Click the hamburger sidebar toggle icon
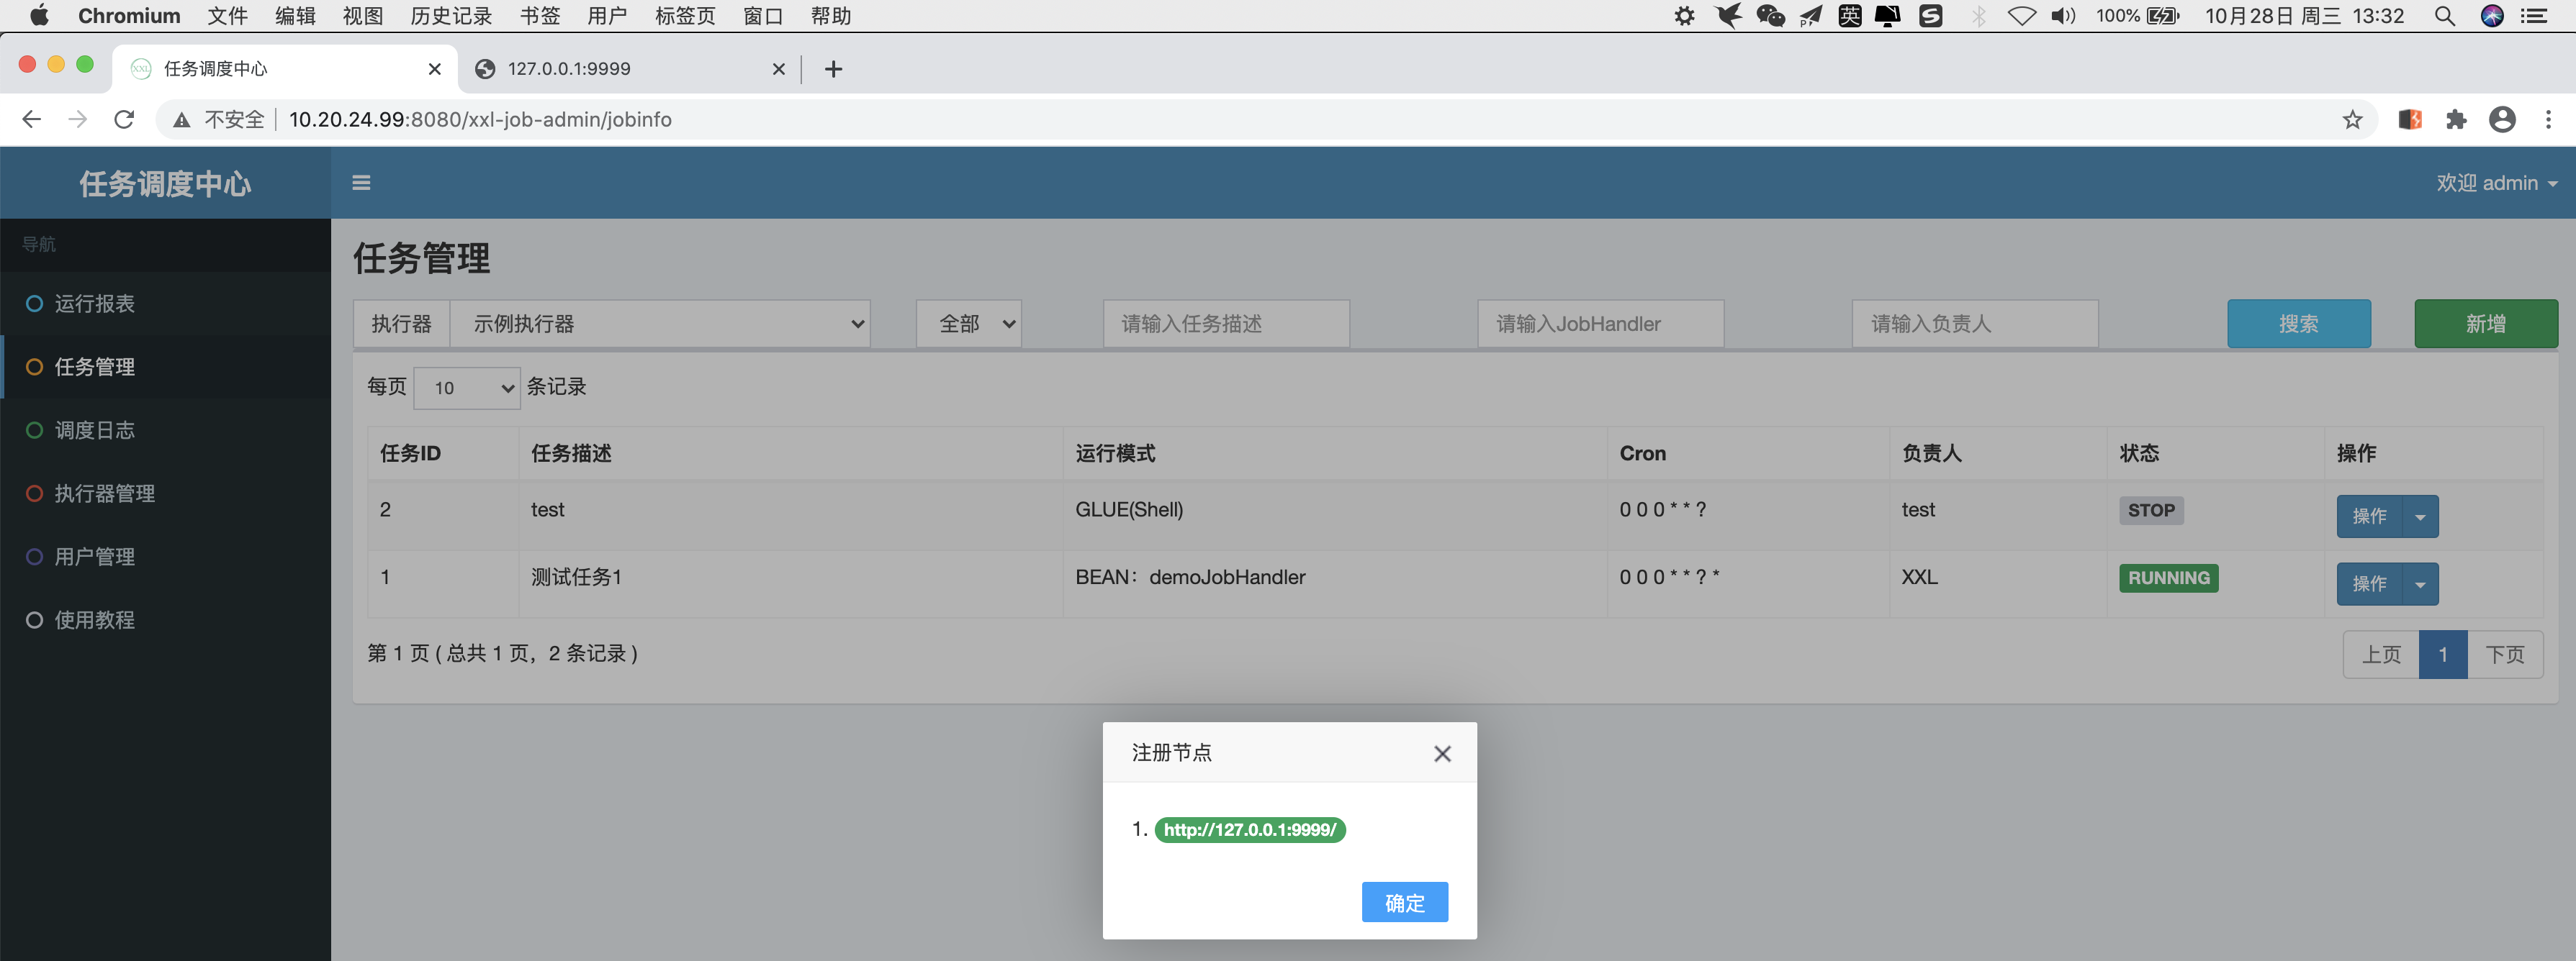 [x=361, y=183]
